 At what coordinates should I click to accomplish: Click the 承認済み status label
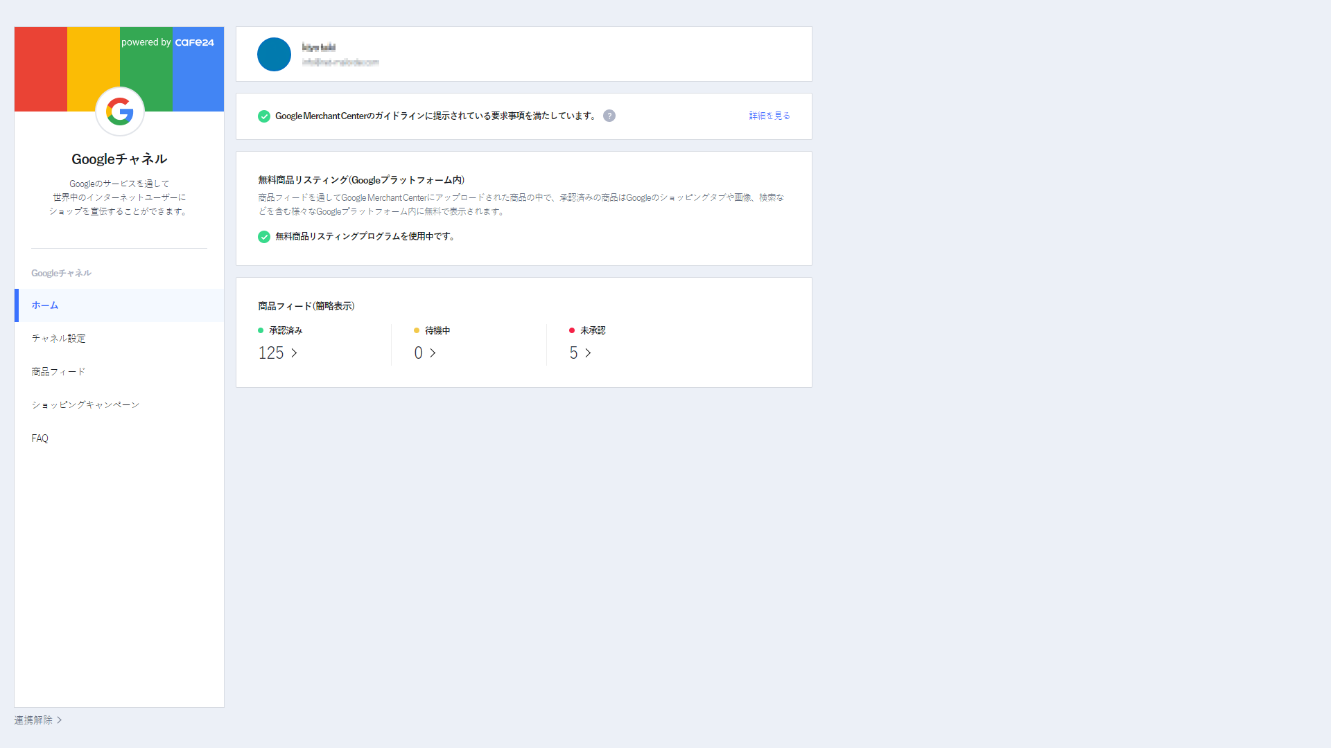(x=286, y=331)
